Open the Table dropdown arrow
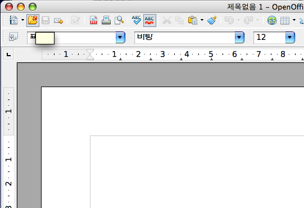Screen dimensions: 304x208 click(294, 20)
